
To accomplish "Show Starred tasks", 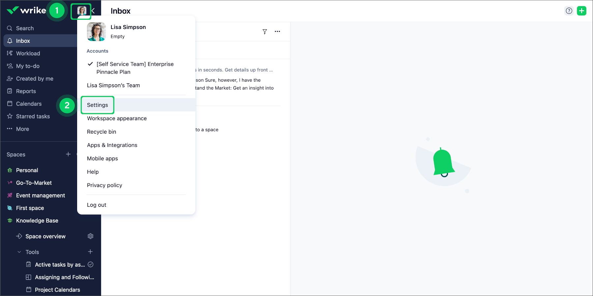I will (x=33, y=116).
